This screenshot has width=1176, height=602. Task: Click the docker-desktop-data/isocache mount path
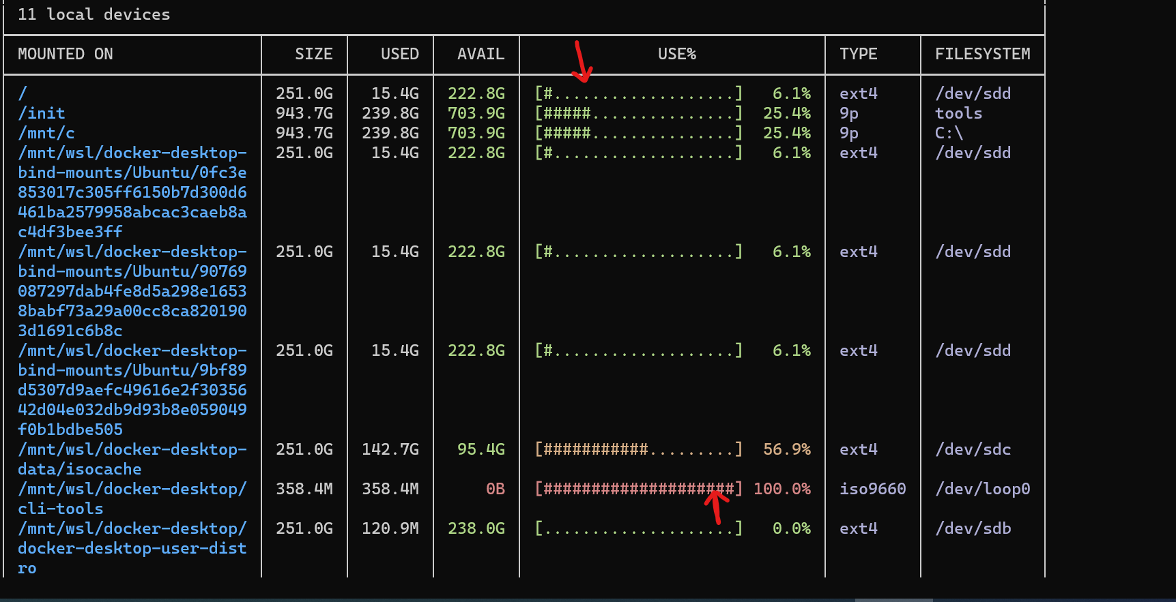coord(132,460)
